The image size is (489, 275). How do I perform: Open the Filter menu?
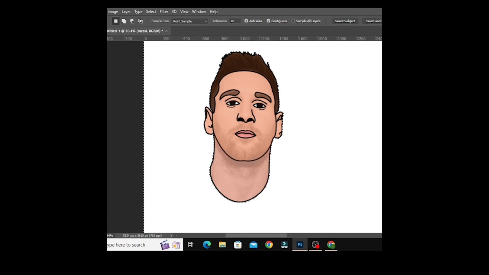pyautogui.click(x=164, y=11)
